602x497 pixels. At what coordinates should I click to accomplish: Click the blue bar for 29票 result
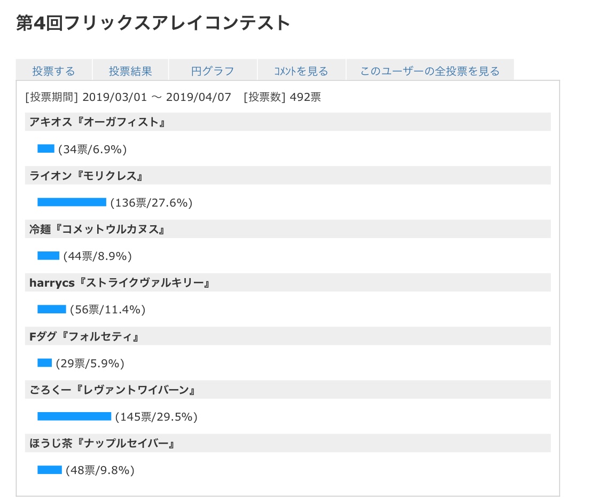[x=44, y=362]
